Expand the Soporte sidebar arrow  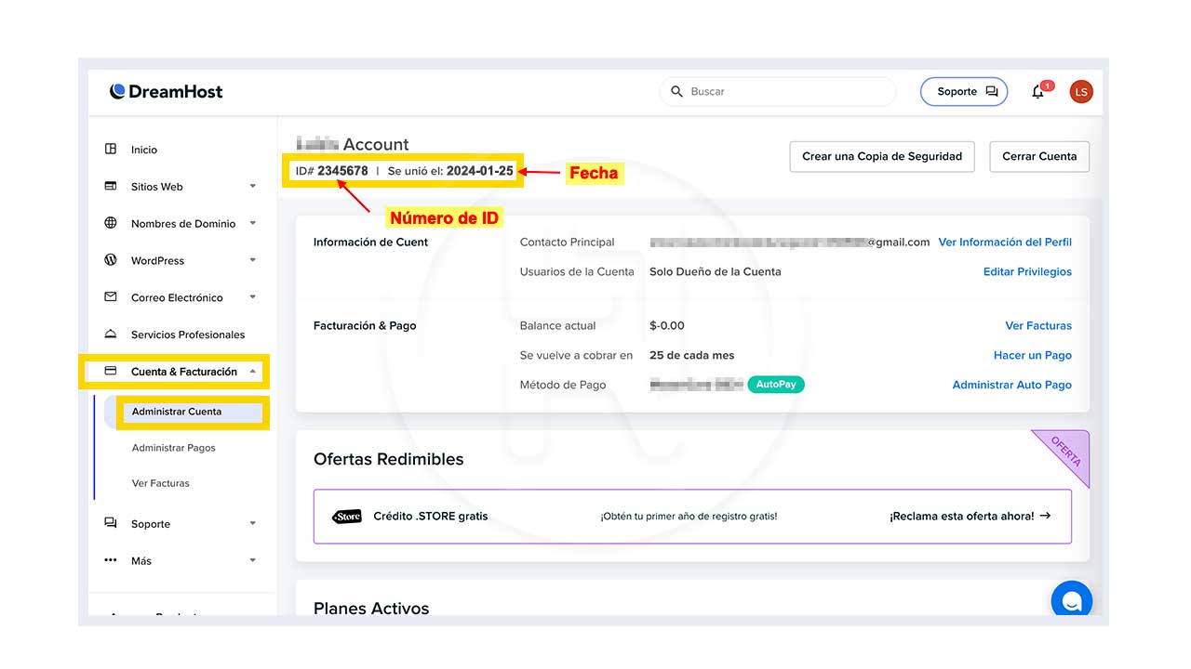tap(253, 524)
